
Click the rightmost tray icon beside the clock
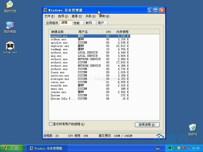point(188,148)
